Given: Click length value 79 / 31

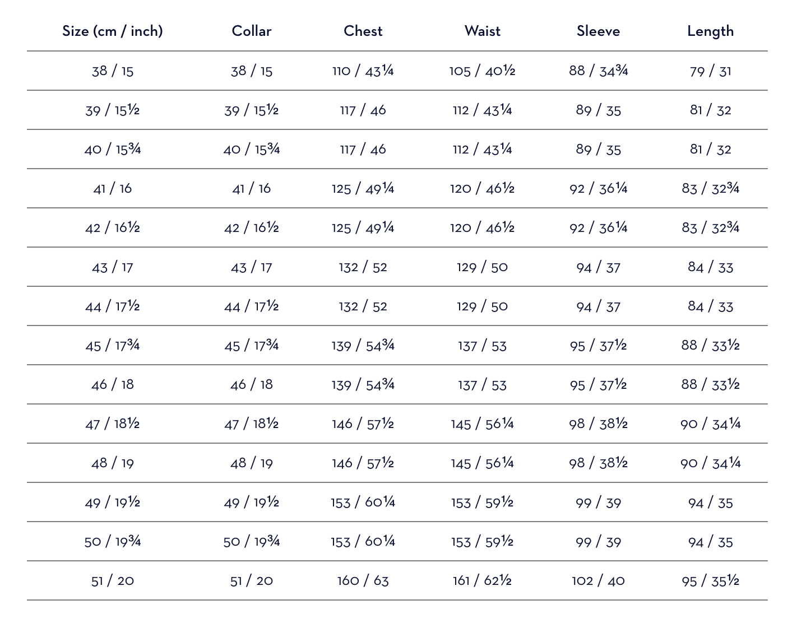Looking at the screenshot, I should (710, 71).
